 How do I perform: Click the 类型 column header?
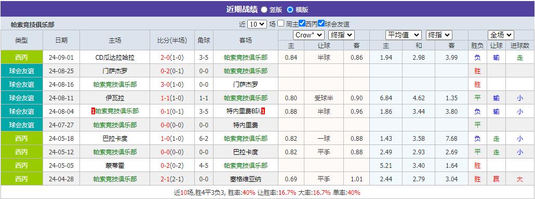[x=22, y=41]
